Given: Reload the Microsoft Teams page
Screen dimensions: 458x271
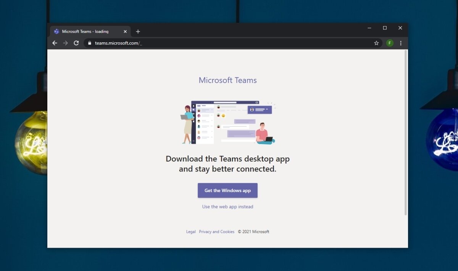Looking at the screenshot, I should coord(76,43).
